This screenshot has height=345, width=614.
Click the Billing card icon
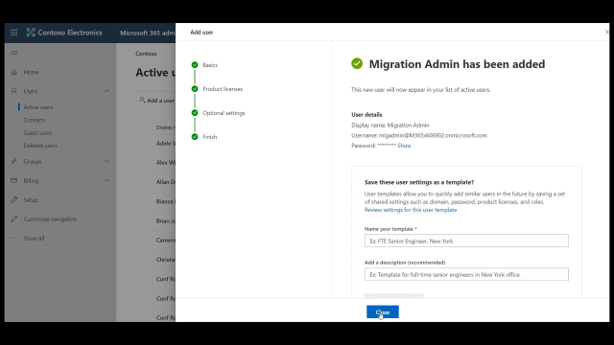point(14,180)
